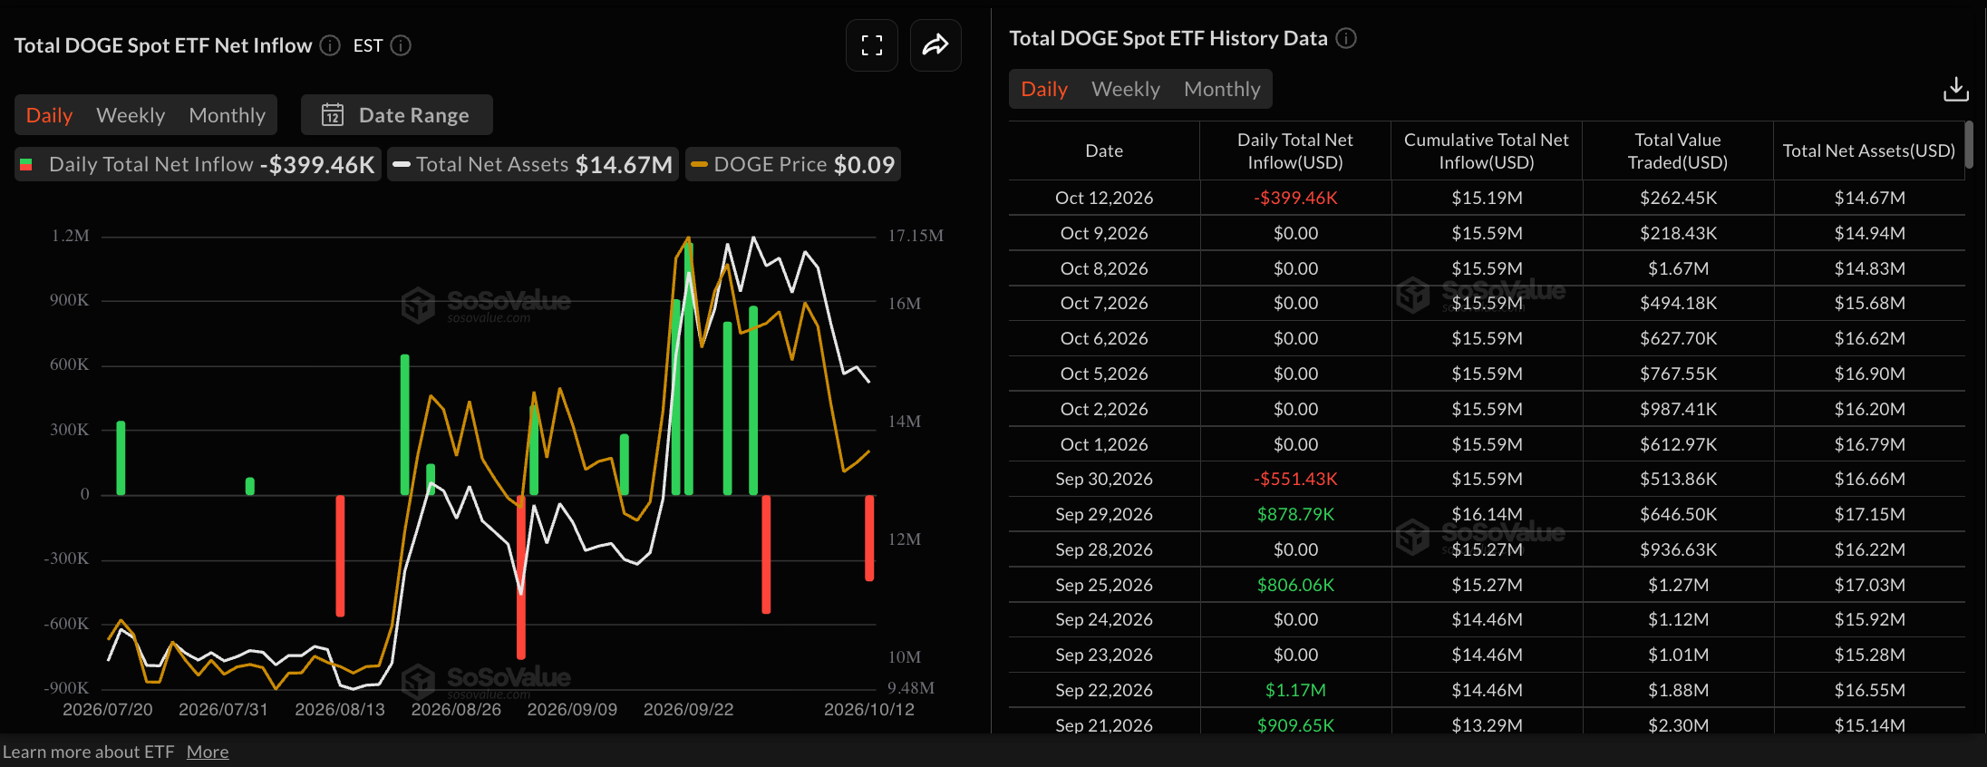
Task: Click the Date column header
Action: point(1104,150)
